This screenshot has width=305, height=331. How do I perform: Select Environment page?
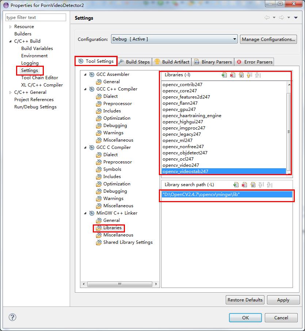pos(34,56)
